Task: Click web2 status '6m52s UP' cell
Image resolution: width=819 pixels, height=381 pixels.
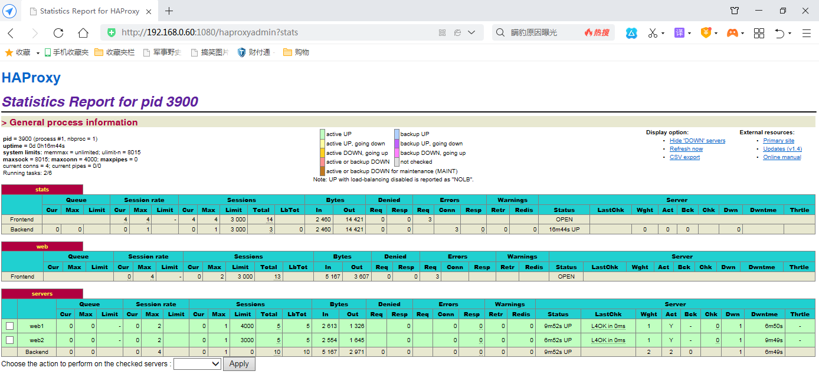Action: 558,340
